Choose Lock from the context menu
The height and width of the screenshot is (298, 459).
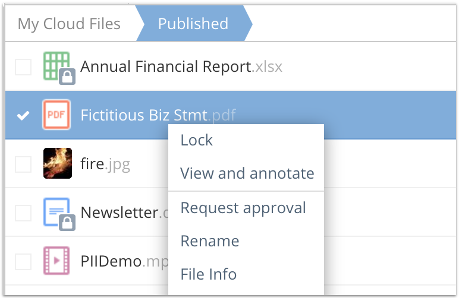197,141
